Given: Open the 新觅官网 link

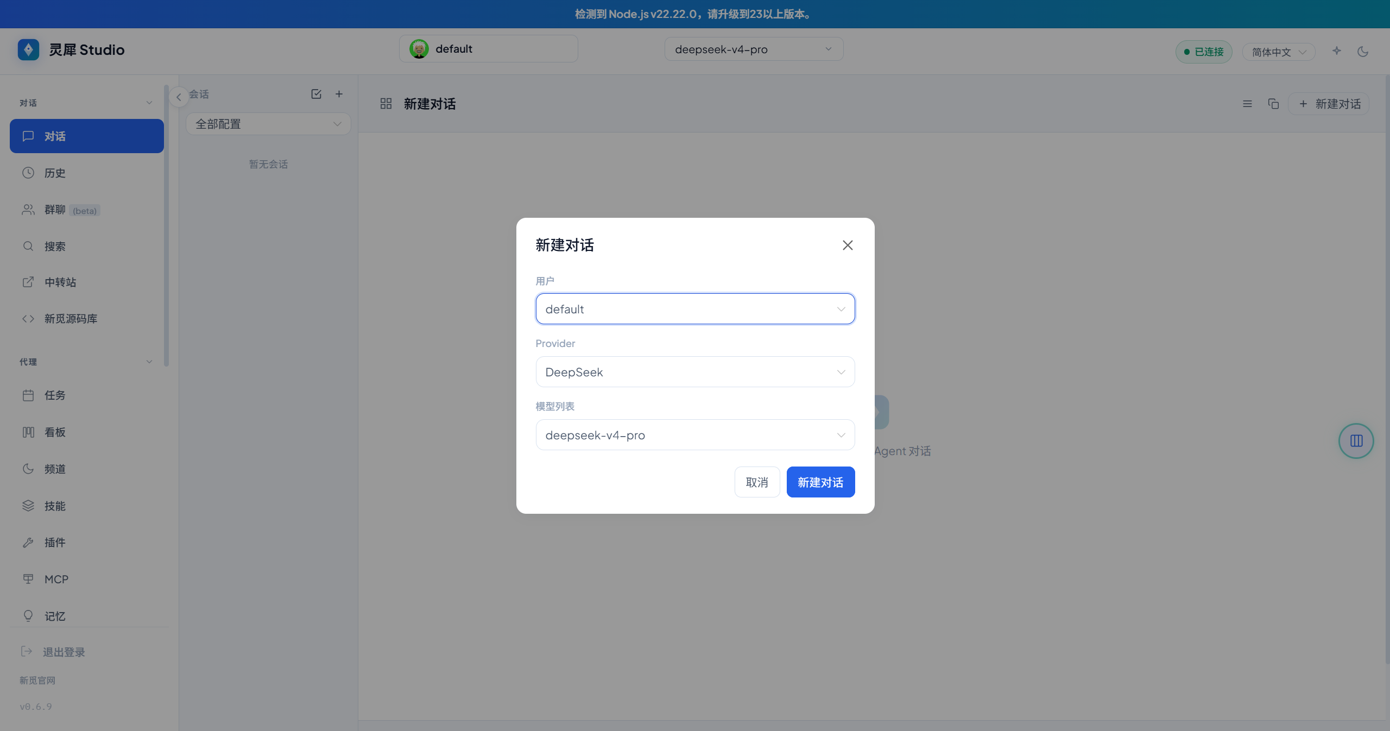Looking at the screenshot, I should pos(37,680).
